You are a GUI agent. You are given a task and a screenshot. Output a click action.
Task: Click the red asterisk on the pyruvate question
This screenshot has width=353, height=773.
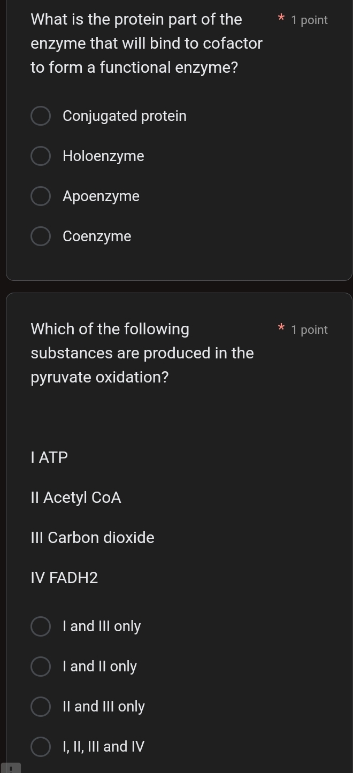pyautogui.click(x=282, y=328)
